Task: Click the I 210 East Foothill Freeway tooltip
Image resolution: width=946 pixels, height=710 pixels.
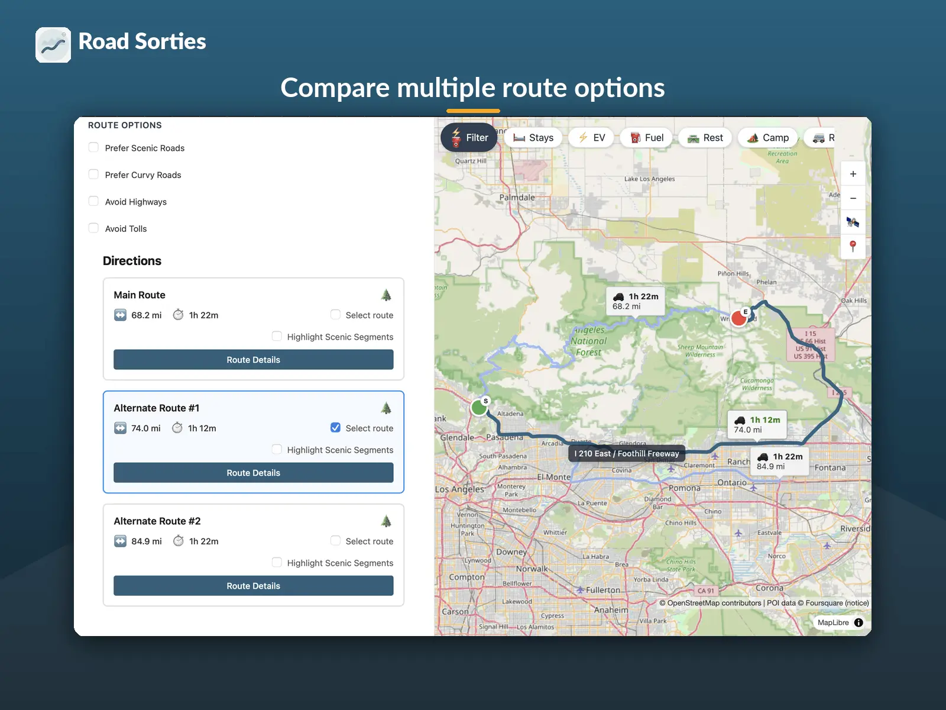Action: 627,454
